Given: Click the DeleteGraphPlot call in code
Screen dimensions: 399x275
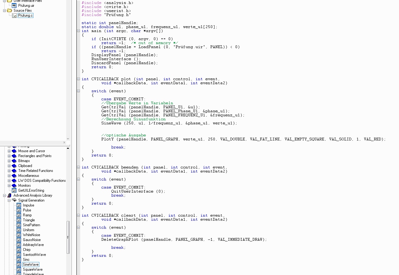Looking at the screenshot, I should point(184,240).
